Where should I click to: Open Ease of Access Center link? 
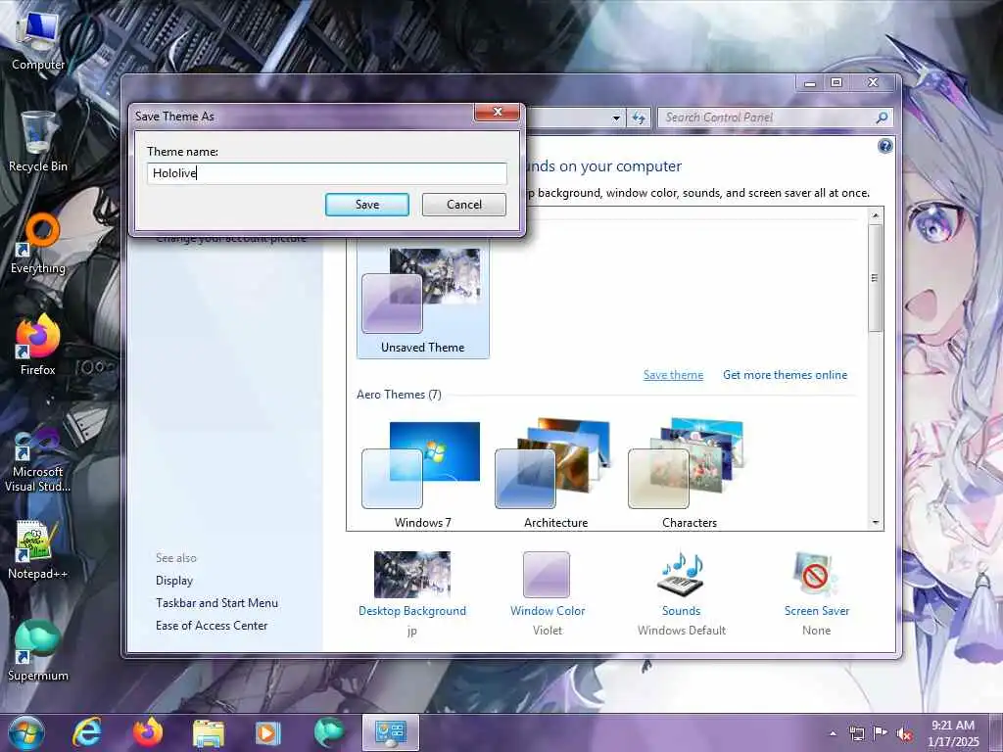click(212, 626)
